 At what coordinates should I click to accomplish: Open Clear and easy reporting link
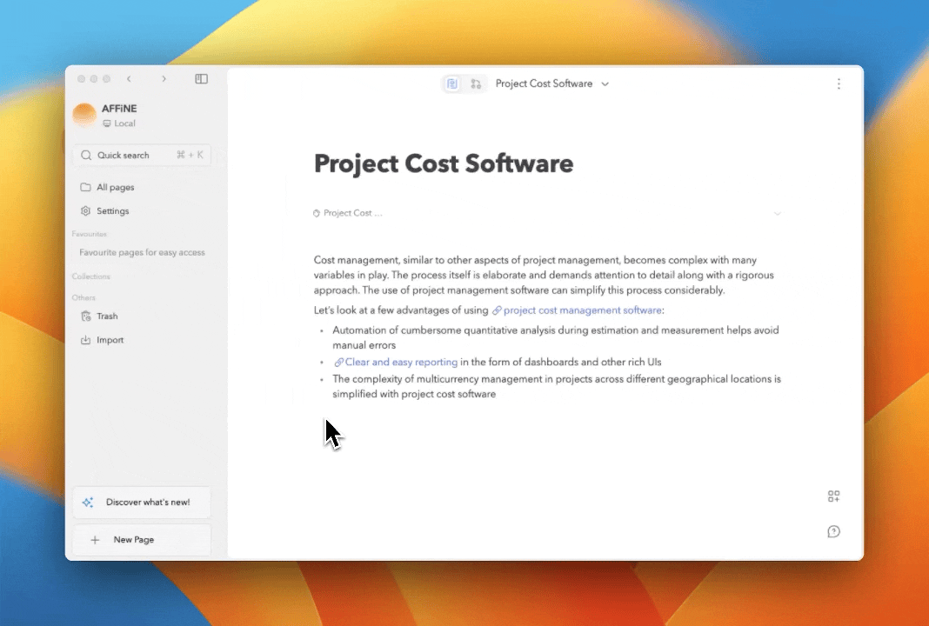[395, 362]
